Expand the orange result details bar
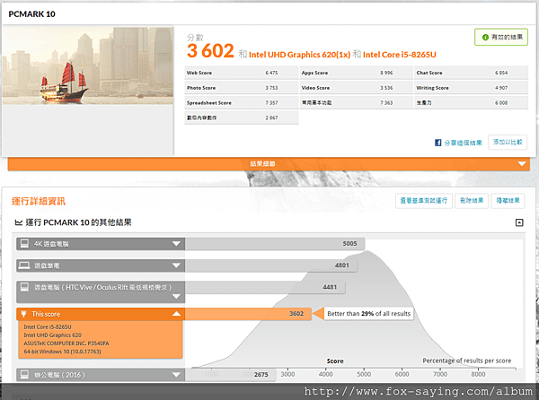This screenshot has height=400, width=539. pos(269,164)
